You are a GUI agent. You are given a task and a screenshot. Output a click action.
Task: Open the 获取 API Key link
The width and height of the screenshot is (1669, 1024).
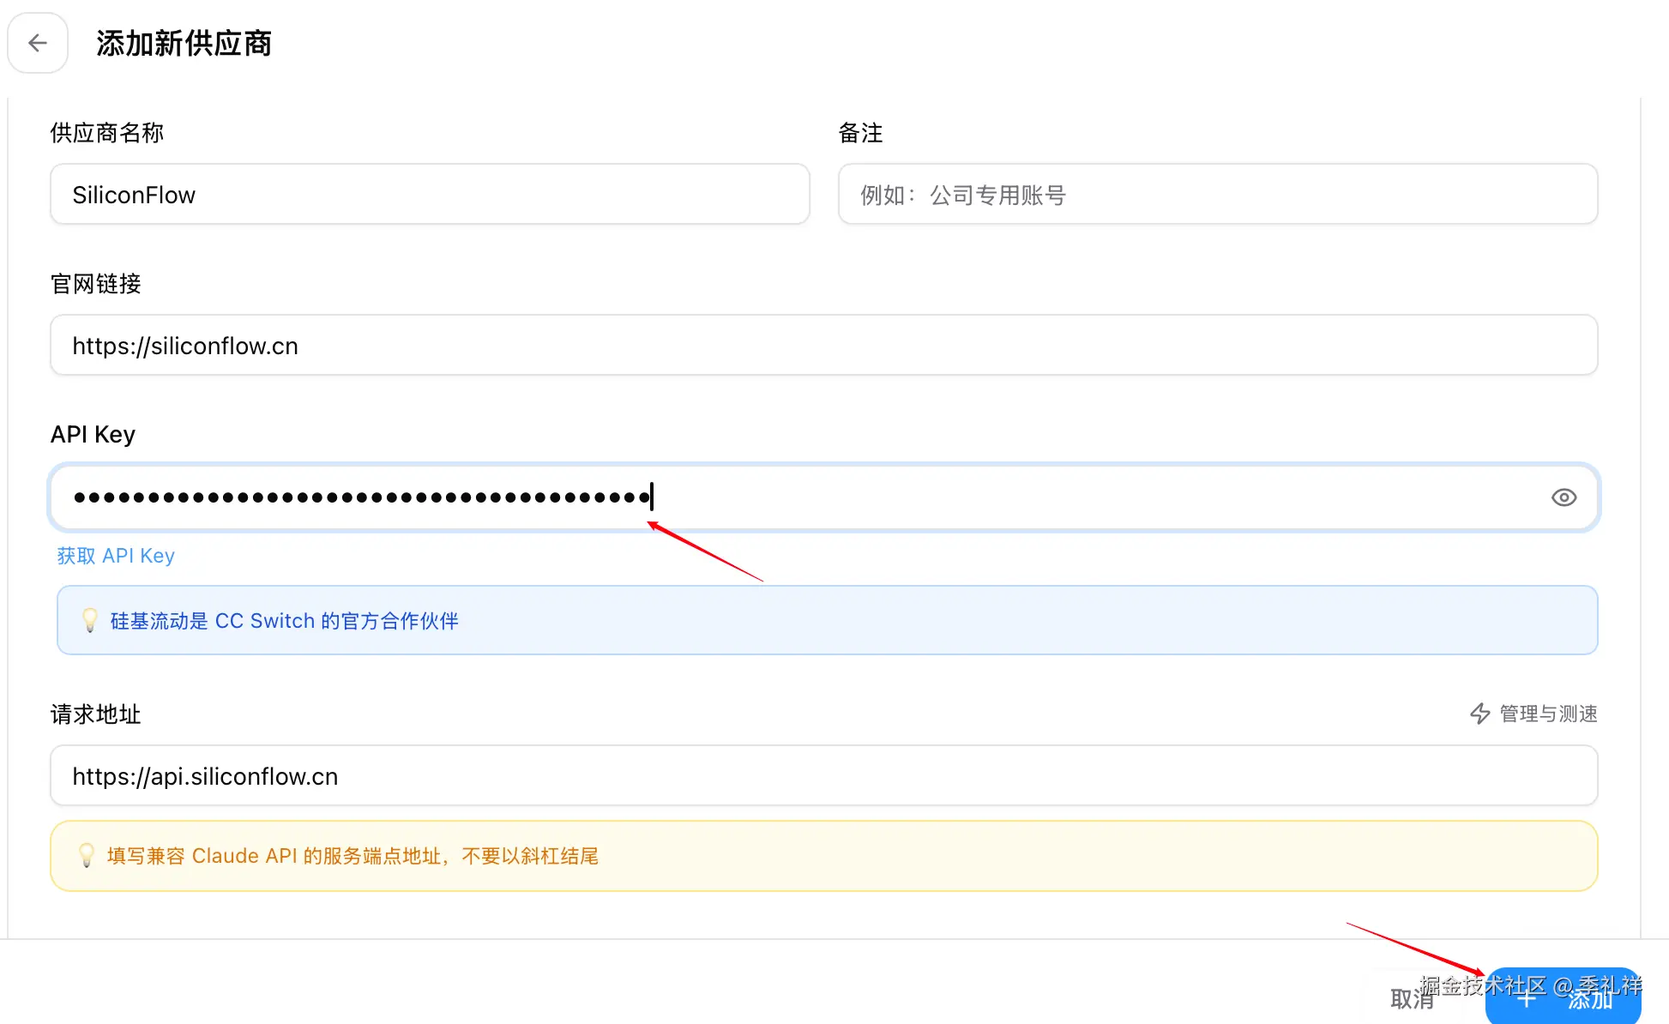(116, 556)
